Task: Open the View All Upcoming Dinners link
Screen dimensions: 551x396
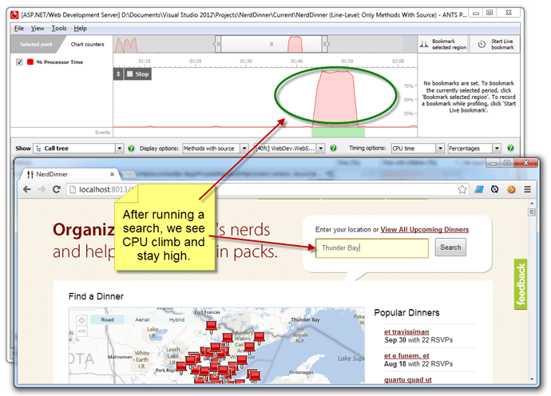Action: (x=425, y=230)
